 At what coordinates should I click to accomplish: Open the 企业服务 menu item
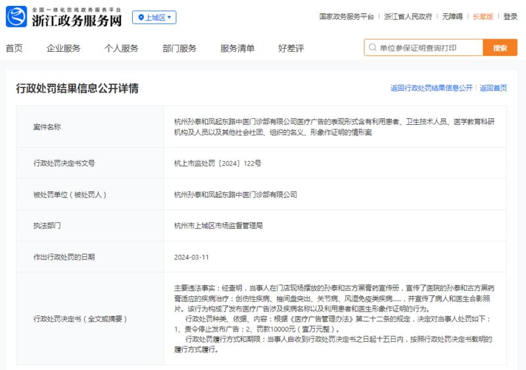tap(63, 49)
